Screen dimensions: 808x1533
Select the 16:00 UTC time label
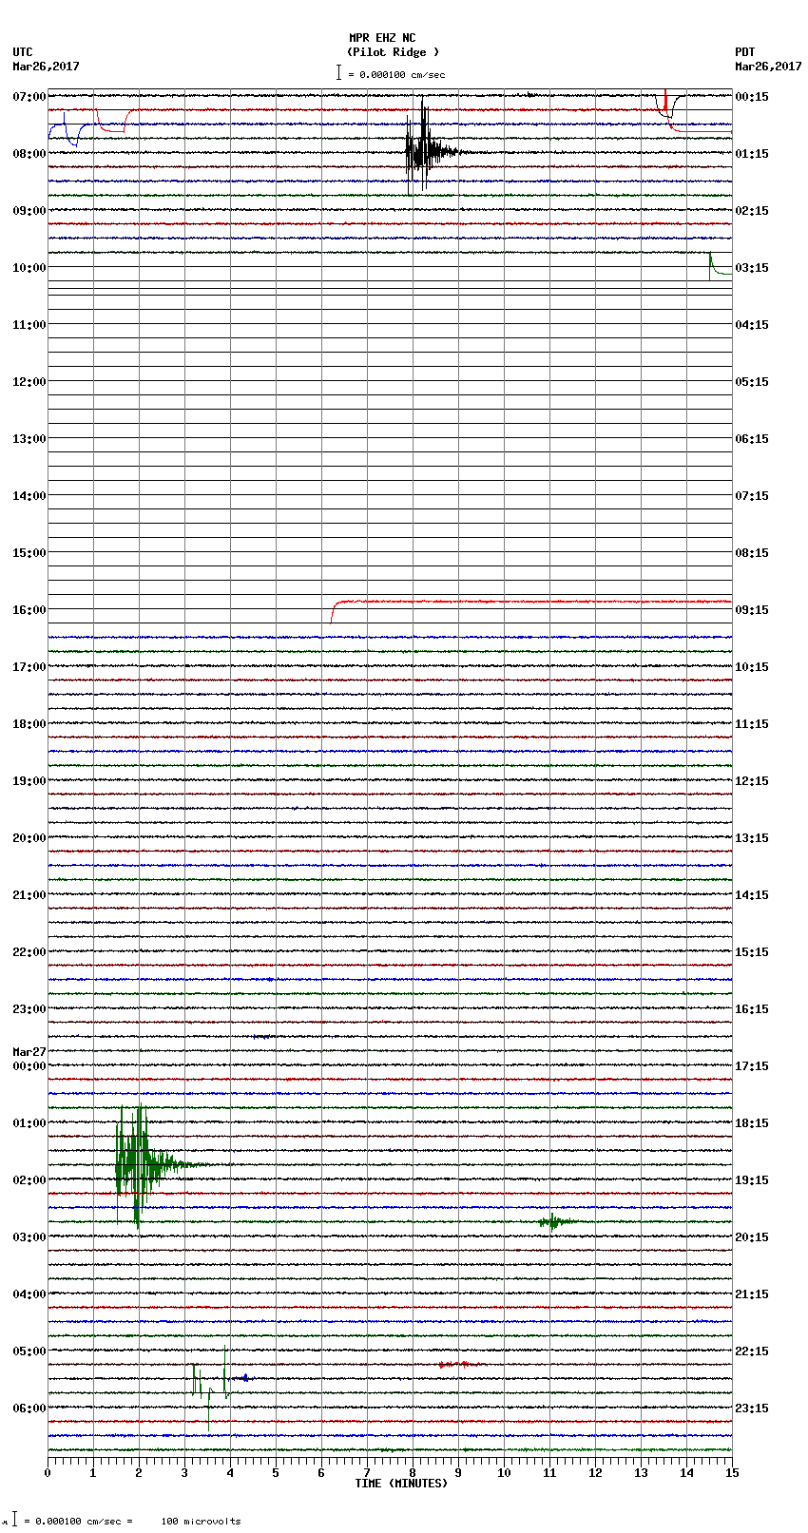pos(29,610)
